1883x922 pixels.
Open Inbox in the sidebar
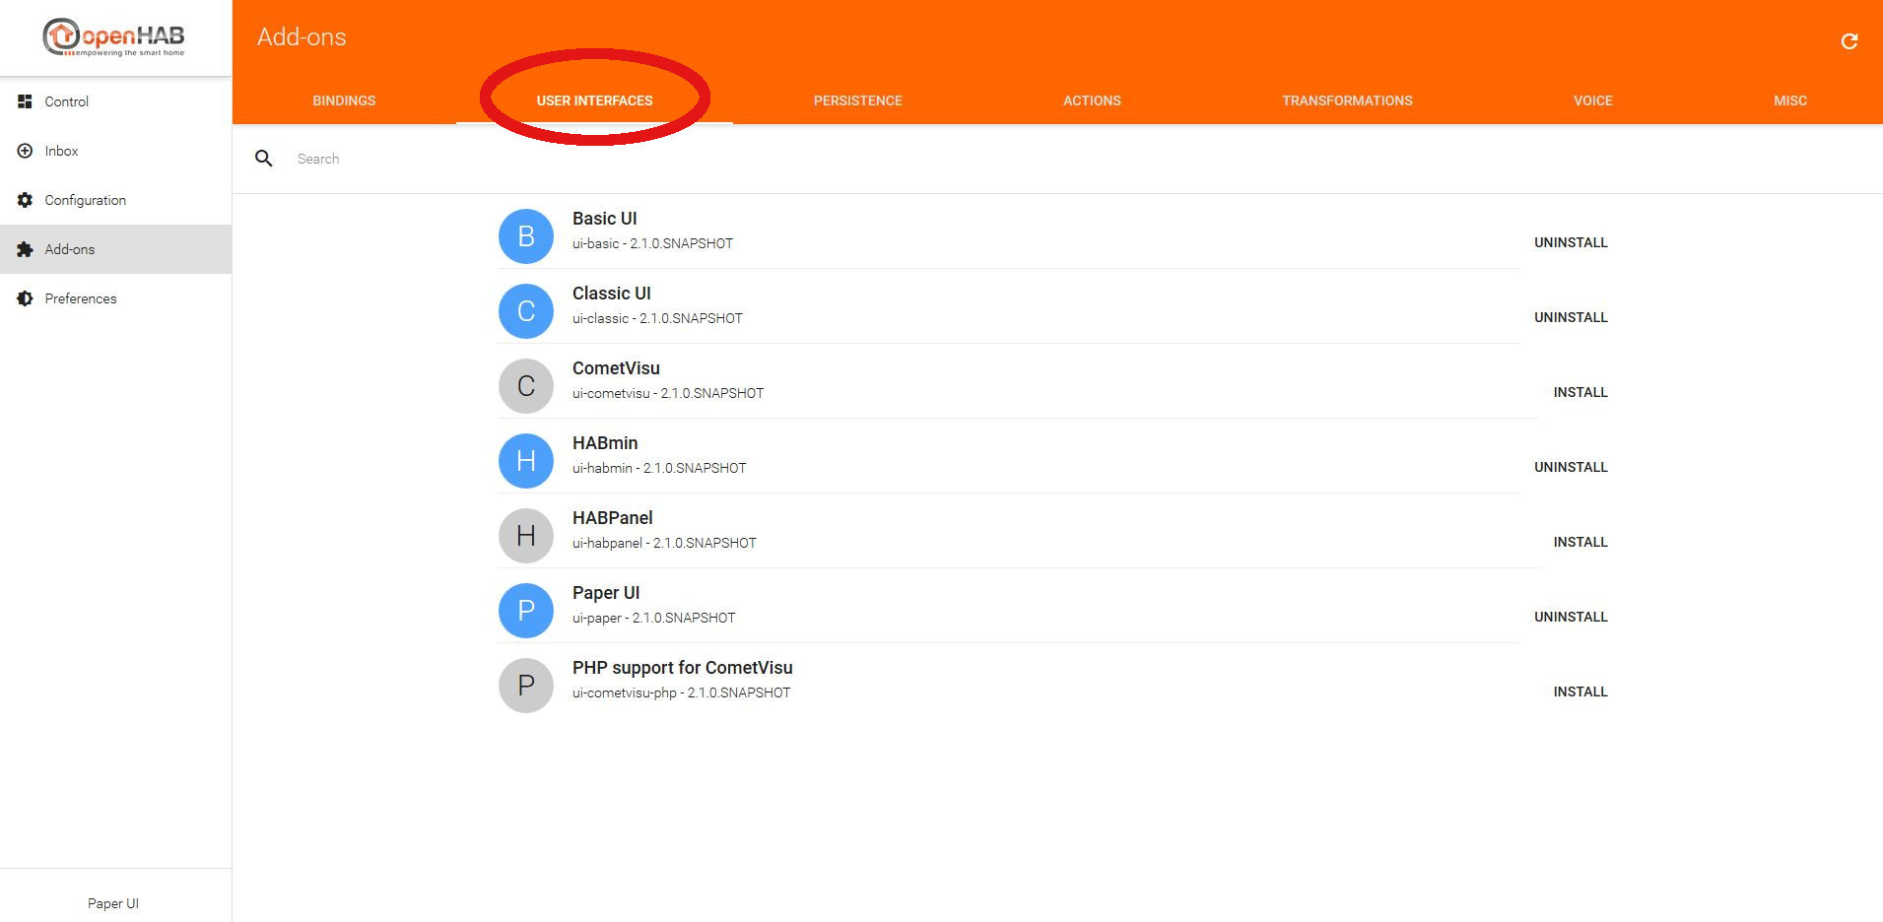(x=116, y=151)
